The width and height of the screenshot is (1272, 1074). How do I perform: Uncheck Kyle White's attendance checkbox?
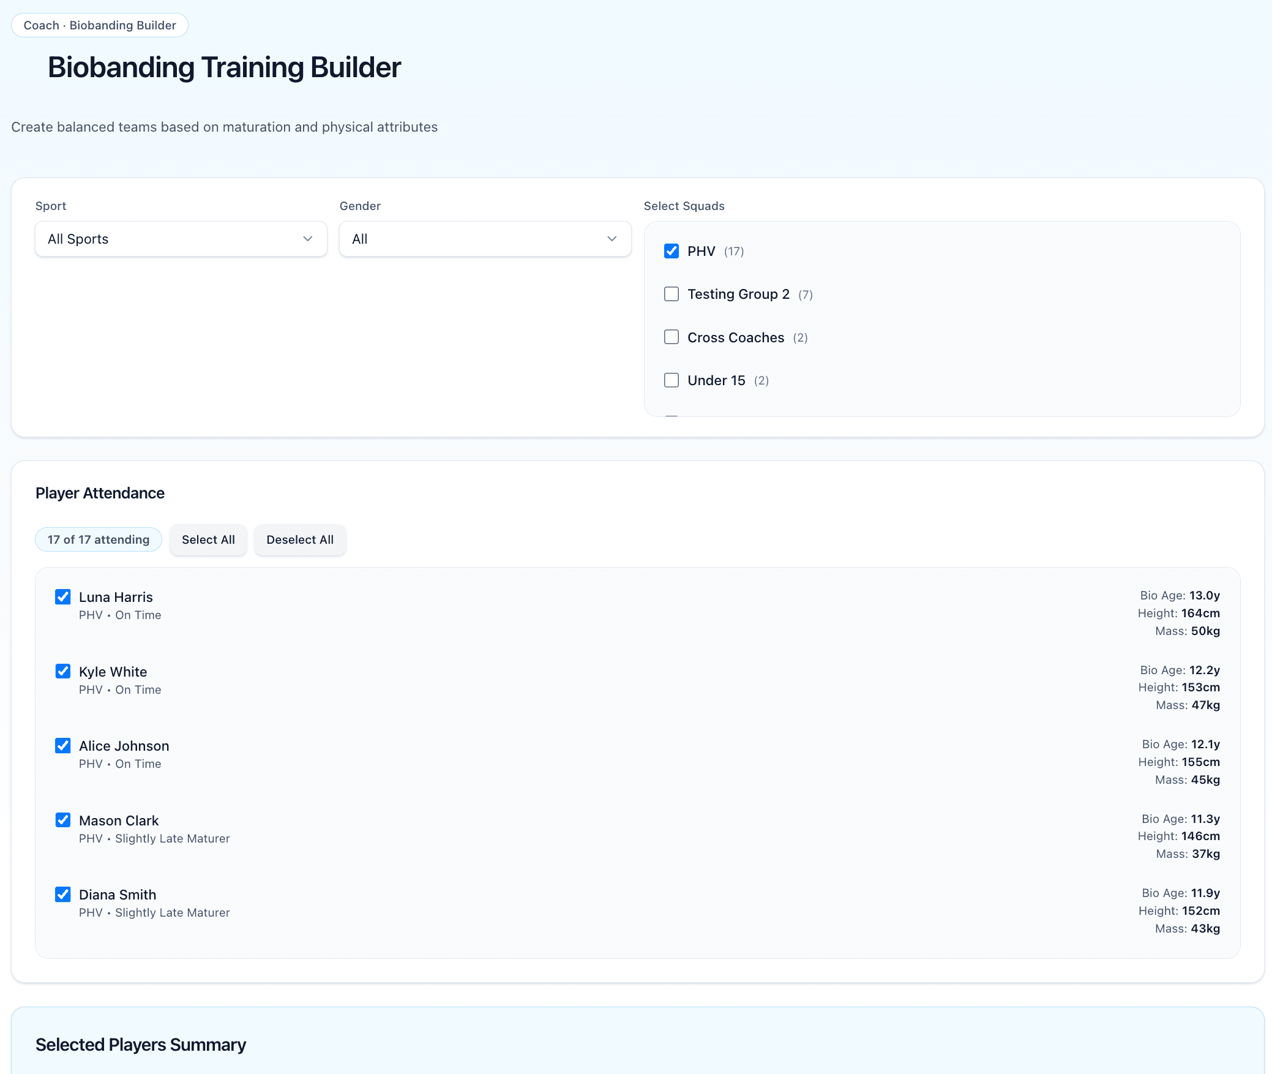63,671
